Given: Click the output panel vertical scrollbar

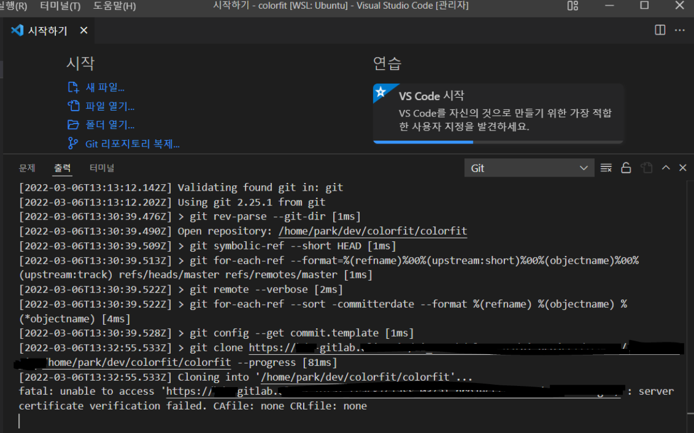Looking at the screenshot, I should click(690, 305).
